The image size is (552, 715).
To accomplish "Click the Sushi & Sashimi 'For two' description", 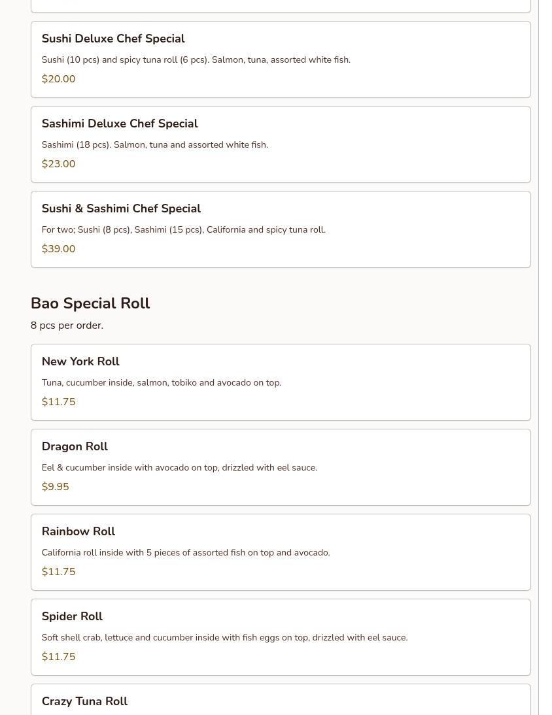I will pos(183,230).
